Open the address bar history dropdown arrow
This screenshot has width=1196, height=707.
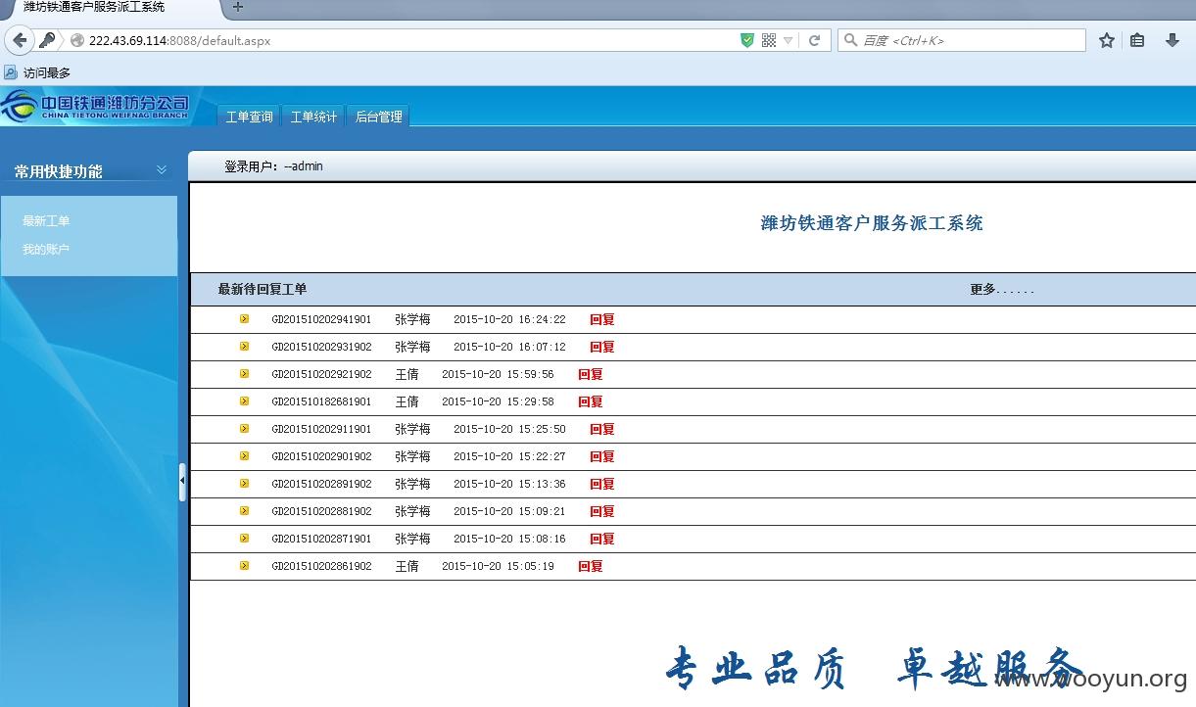tap(789, 41)
